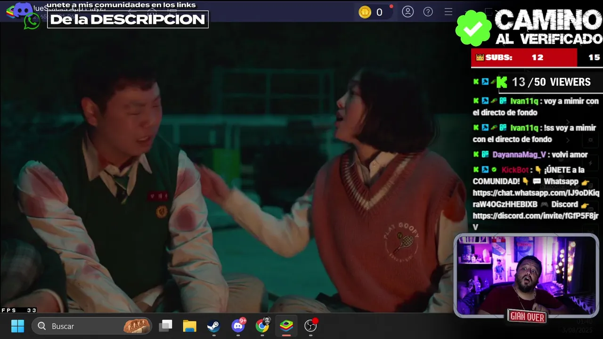
Task: Click username DayannaMag_V in chat
Action: pyautogui.click(x=519, y=155)
